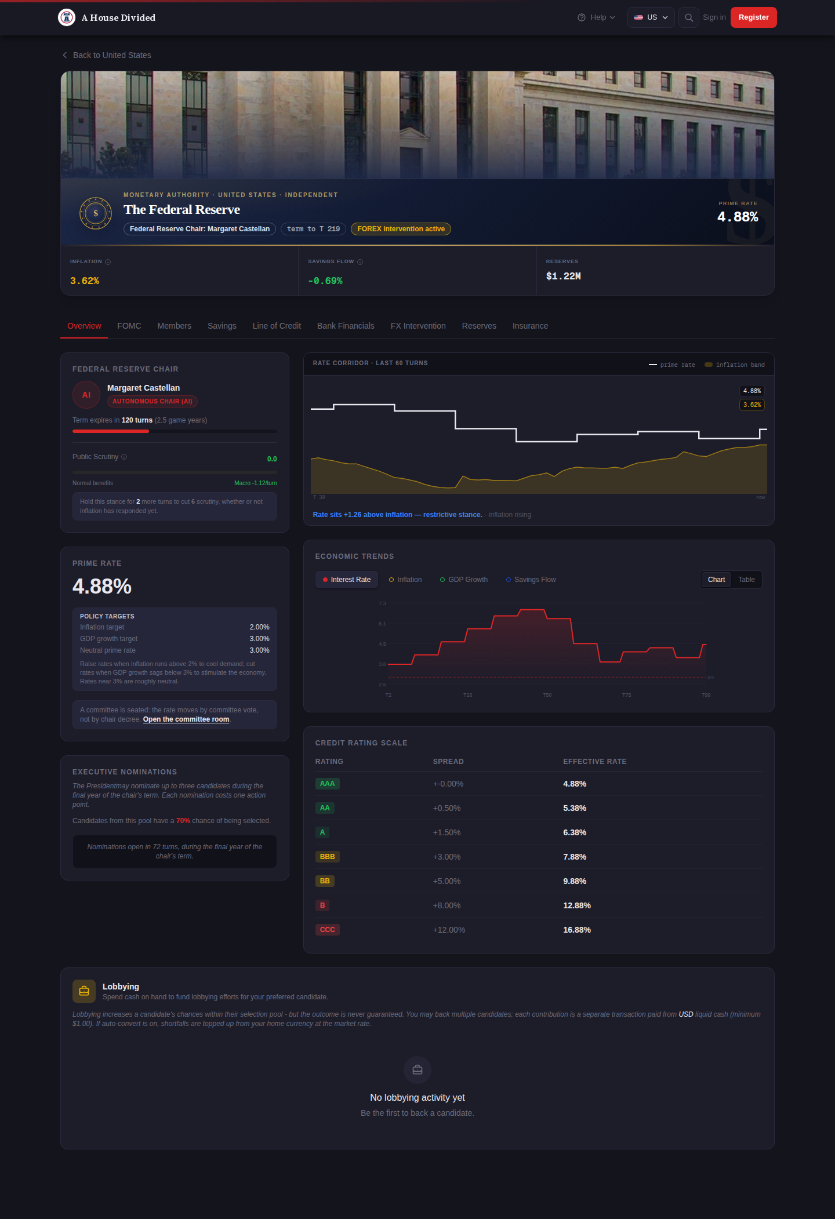Click the Federal Reserve dollar seal emblem

[x=96, y=213]
